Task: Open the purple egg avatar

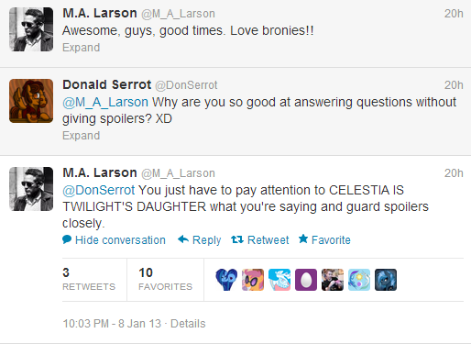Action: pyautogui.click(x=306, y=280)
